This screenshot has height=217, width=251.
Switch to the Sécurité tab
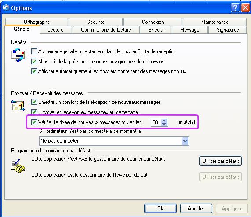96,22
